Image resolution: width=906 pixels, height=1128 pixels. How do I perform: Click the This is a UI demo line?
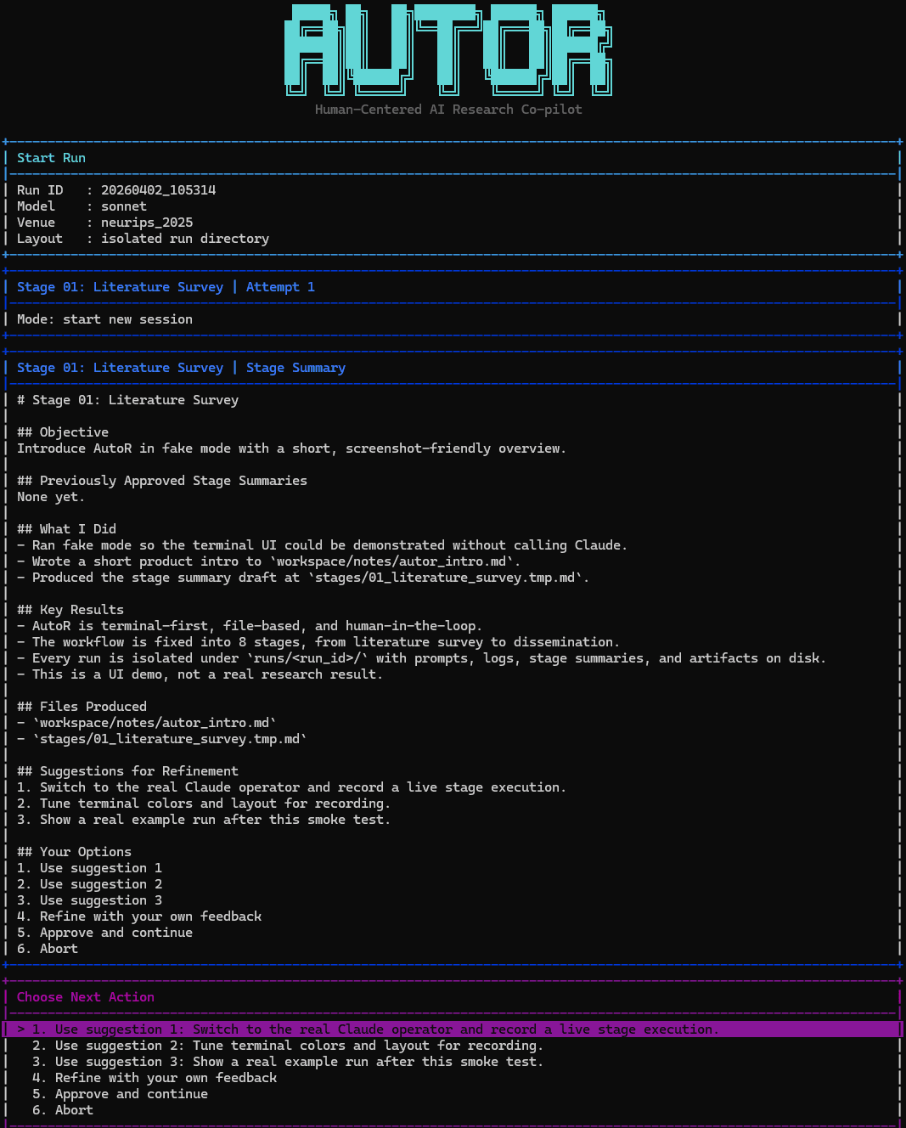coord(200,674)
